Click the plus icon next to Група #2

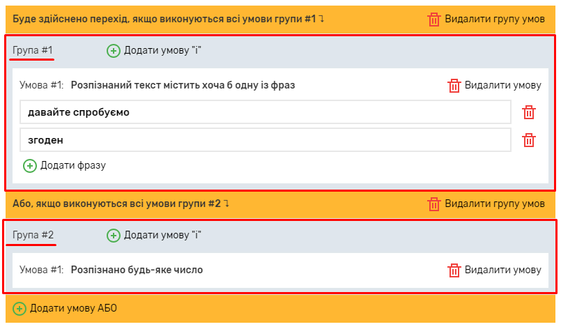114,235
